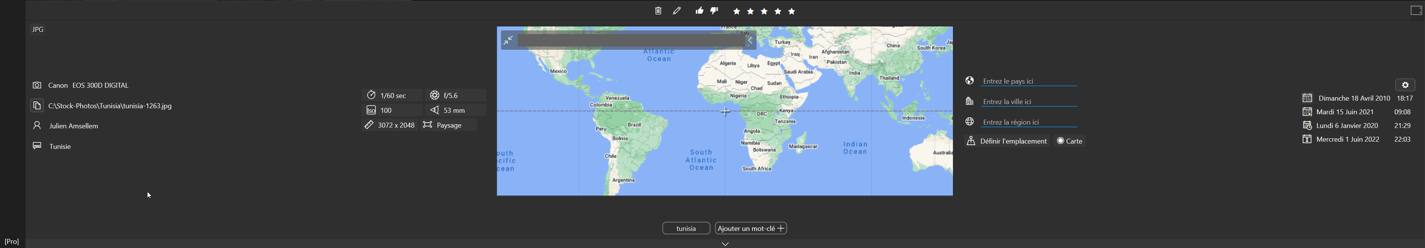Click the Julien Amsellem author text
The width and height of the screenshot is (1425, 248).
(x=74, y=126)
